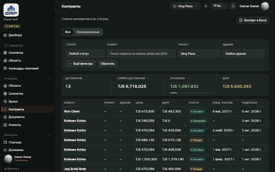Click the Контракты sidebar icon
This screenshot has width=275, height=172.
(x=5, y=109)
